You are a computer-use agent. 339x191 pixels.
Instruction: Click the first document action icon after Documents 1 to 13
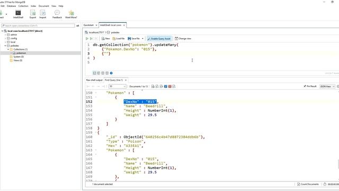point(153,86)
